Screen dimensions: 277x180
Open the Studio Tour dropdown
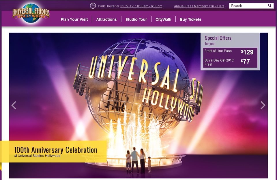[x=136, y=19]
